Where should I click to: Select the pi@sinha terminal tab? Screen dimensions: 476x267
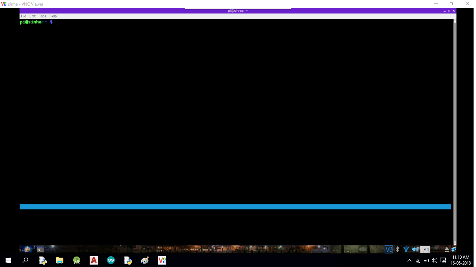tap(238, 10)
